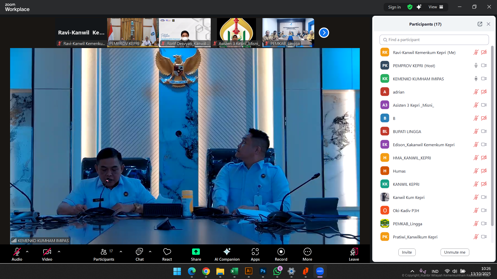
Task: Click the Find a participant field
Action: (434, 40)
